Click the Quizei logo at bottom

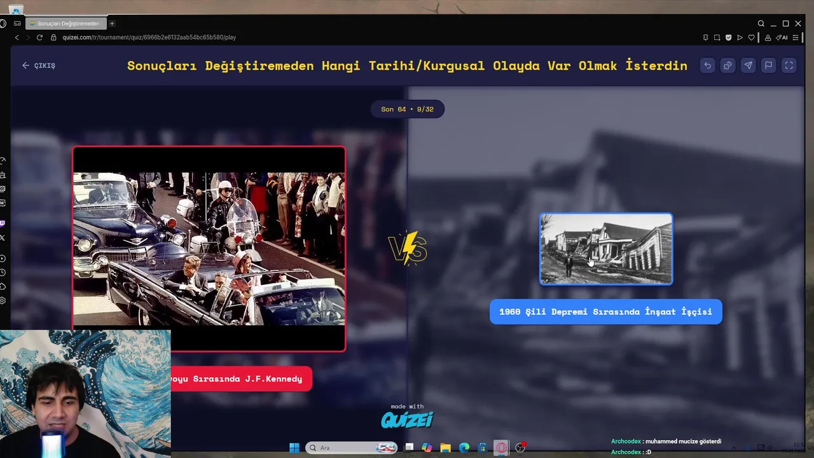(x=407, y=419)
